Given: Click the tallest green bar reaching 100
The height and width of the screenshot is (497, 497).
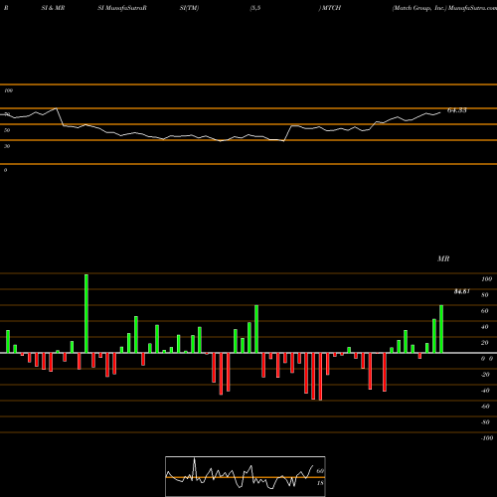Looking at the screenshot, I should pyautogui.click(x=86, y=313).
